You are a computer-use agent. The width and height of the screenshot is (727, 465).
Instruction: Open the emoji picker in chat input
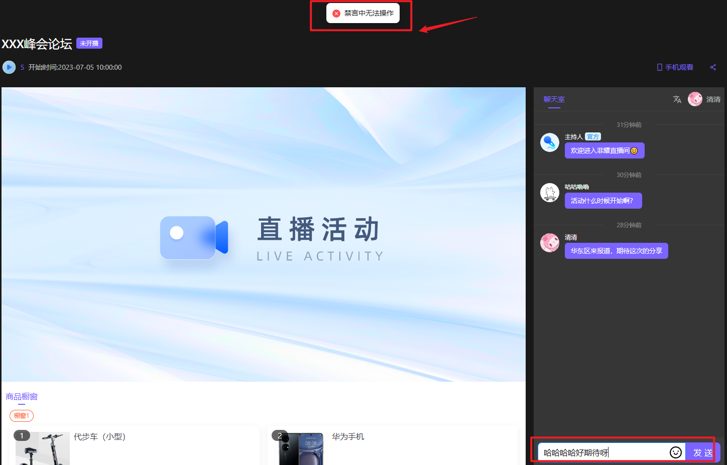[676, 452]
